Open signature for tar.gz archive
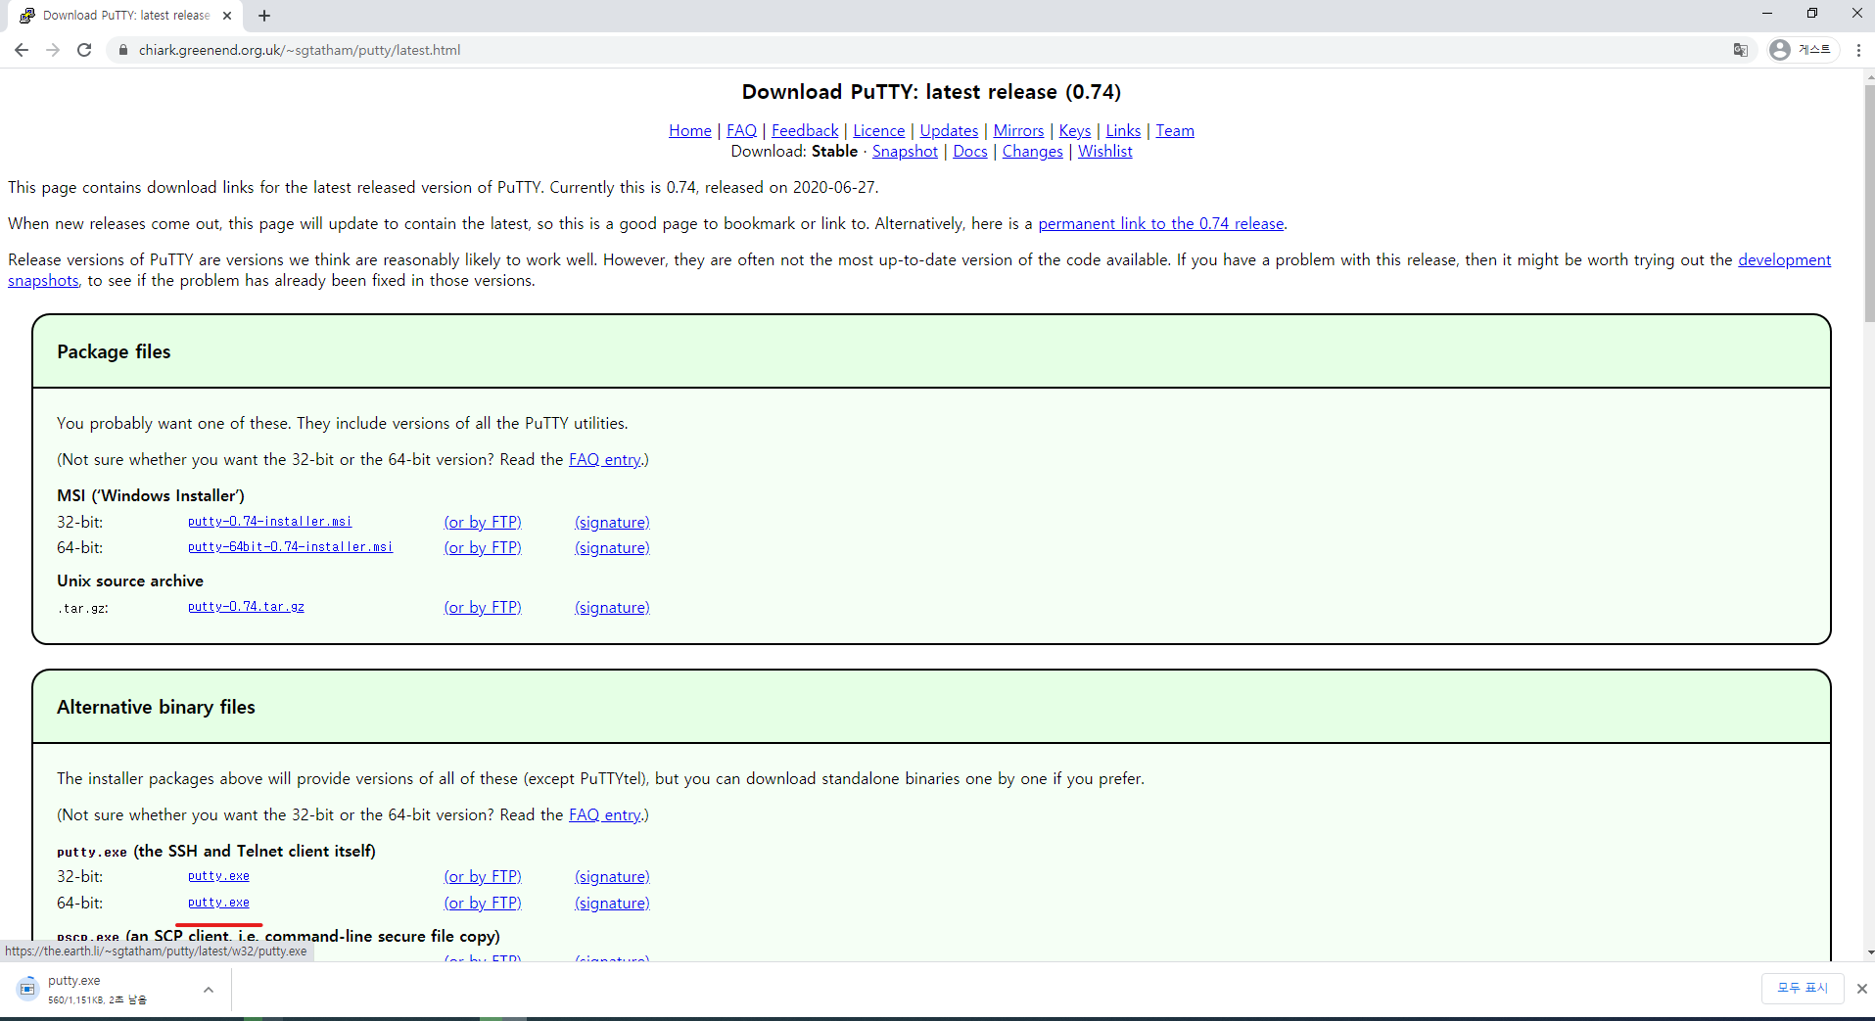The image size is (1875, 1021). [612, 607]
